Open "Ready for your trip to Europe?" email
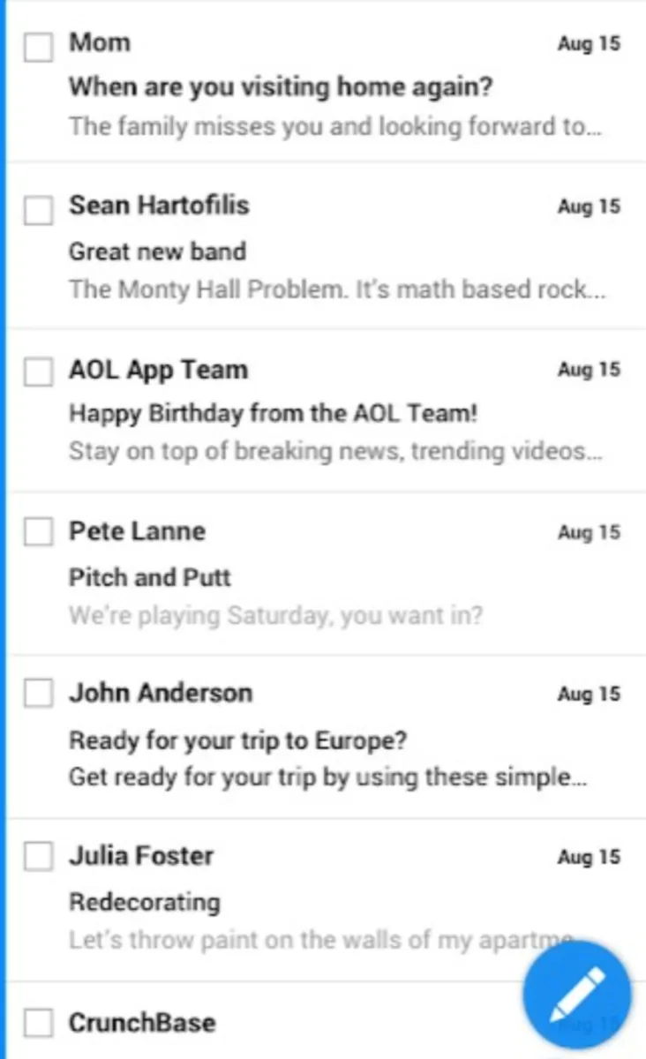This screenshot has height=1059, width=646. pyautogui.click(x=238, y=740)
